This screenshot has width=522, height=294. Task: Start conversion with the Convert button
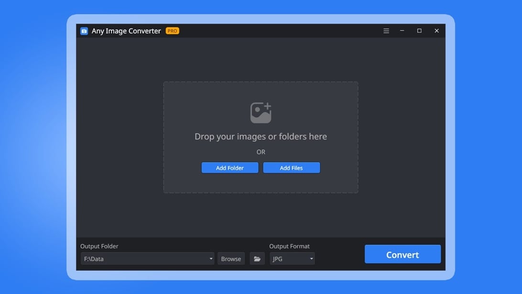[402, 254]
